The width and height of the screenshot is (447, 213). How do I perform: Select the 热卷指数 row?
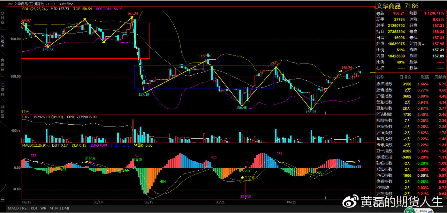411,181
